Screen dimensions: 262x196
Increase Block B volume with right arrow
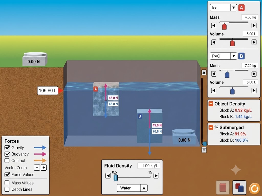click(x=254, y=90)
